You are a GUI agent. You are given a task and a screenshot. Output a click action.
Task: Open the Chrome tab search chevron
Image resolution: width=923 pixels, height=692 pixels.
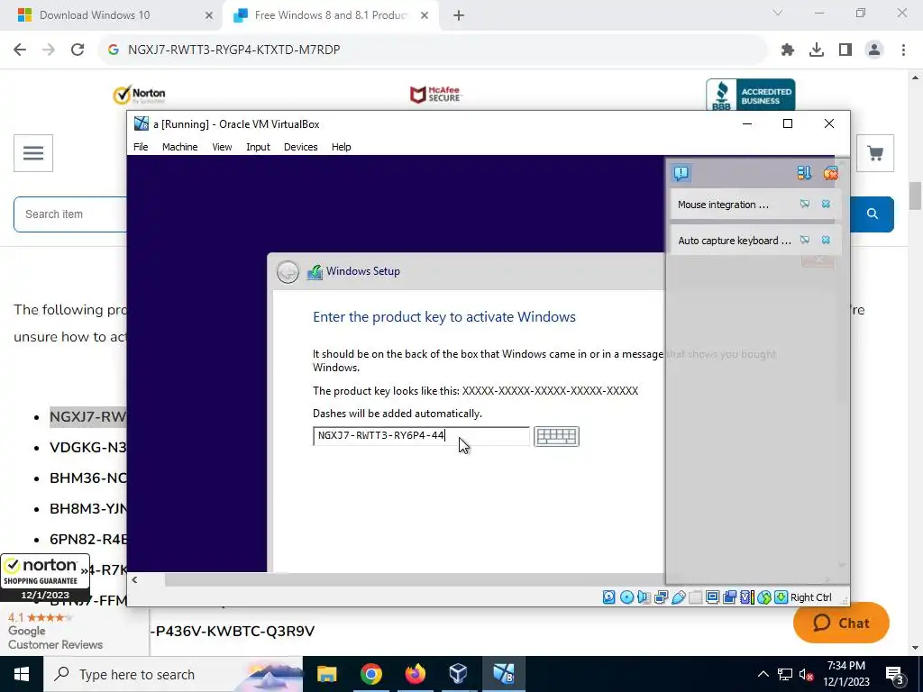coord(778,13)
